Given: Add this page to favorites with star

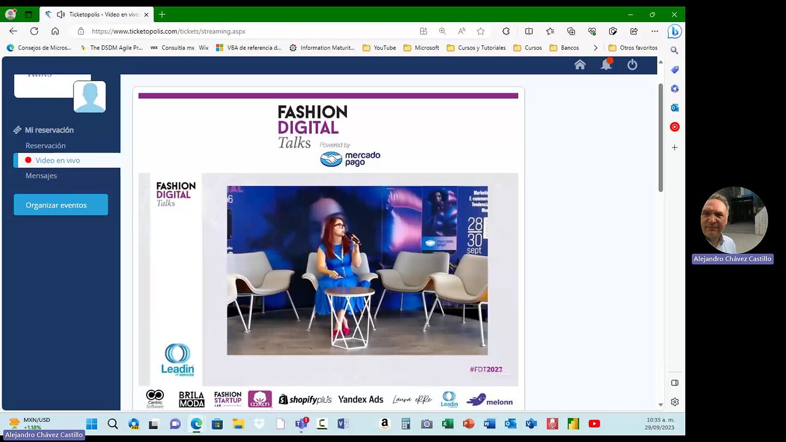Looking at the screenshot, I should click(x=481, y=31).
